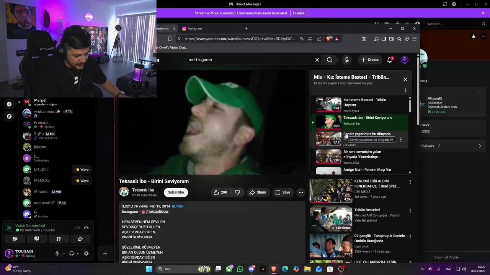This screenshot has width=490, height=275.
Task: Select Teksaslı İbo - Birini Seviyorum playlist item
Action: [x=359, y=122]
